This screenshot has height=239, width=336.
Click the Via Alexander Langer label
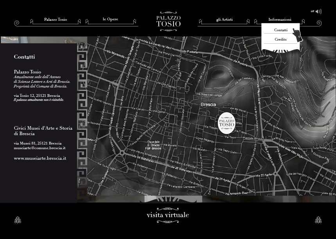tap(209, 95)
